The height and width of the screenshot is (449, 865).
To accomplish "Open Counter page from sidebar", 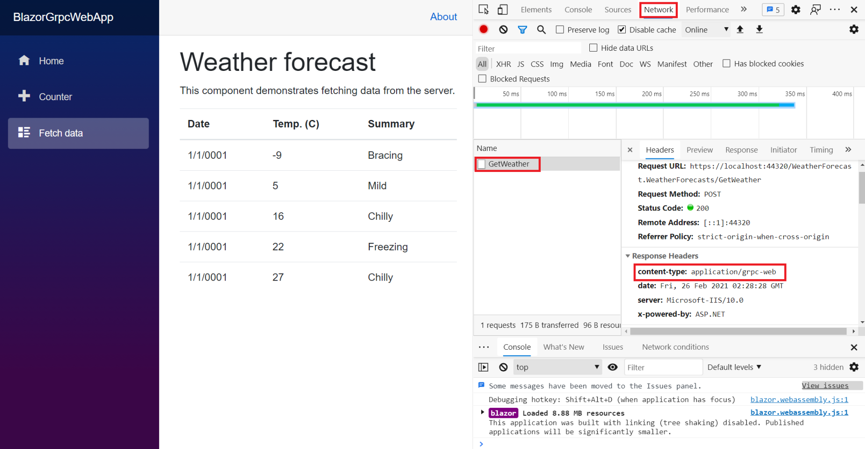I will 55,97.
